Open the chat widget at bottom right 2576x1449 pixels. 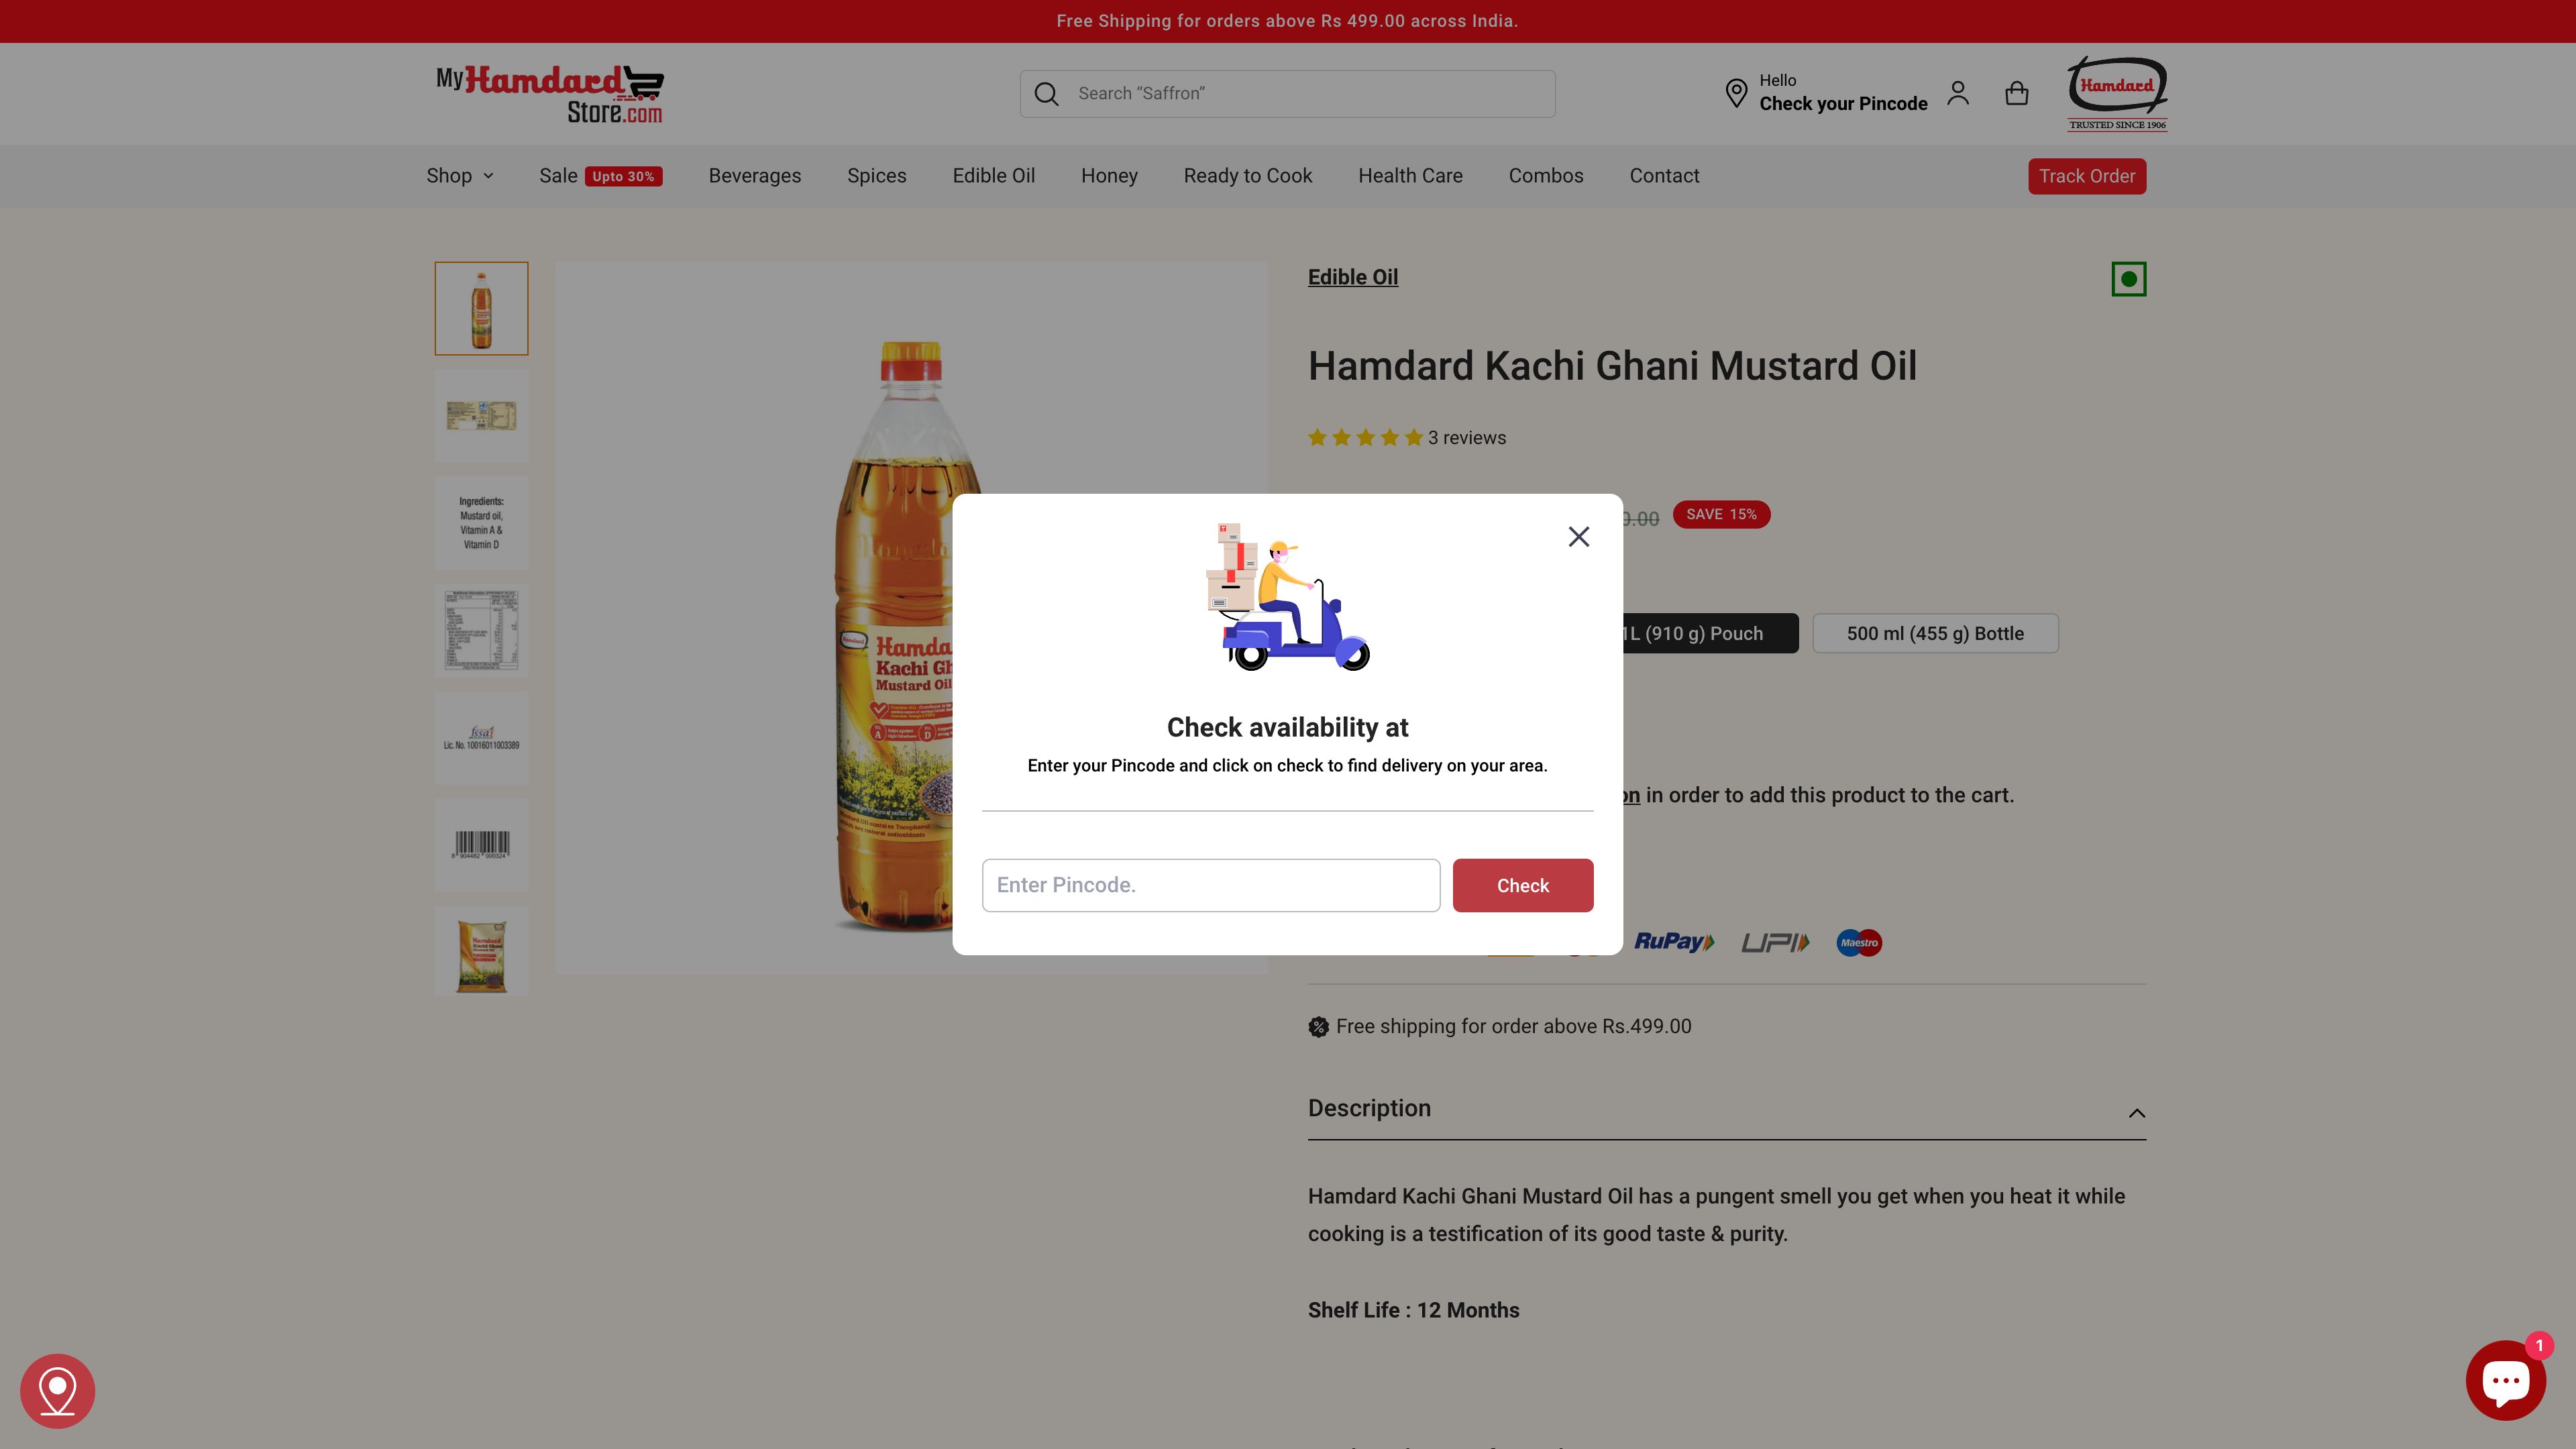click(x=2505, y=1379)
